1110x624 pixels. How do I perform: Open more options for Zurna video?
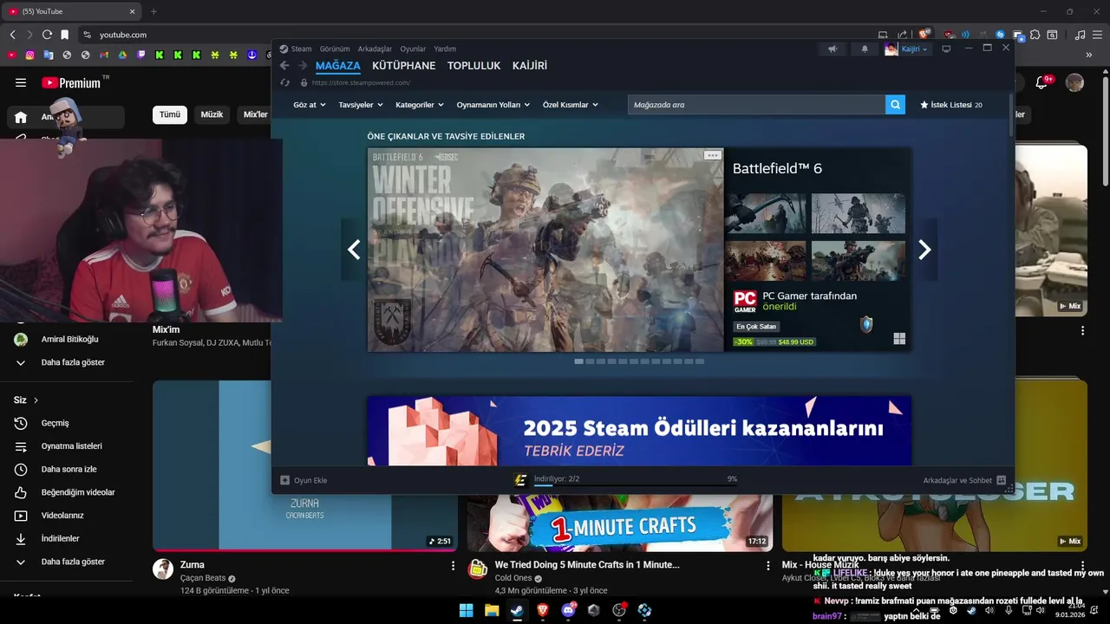click(x=453, y=565)
